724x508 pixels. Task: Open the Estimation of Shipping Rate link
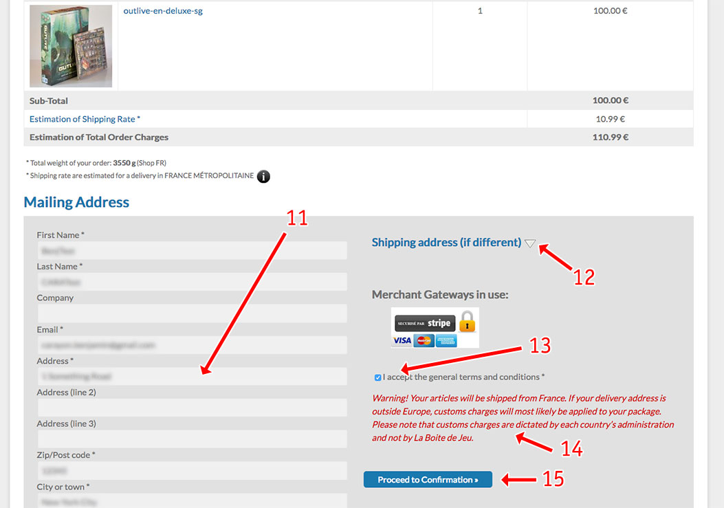click(84, 119)
